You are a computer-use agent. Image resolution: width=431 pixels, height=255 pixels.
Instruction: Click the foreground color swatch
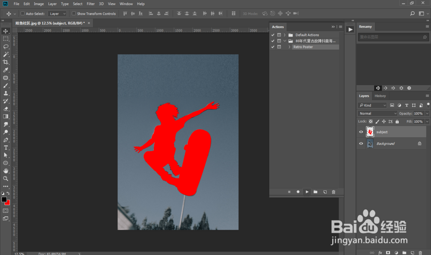(4, 200)
